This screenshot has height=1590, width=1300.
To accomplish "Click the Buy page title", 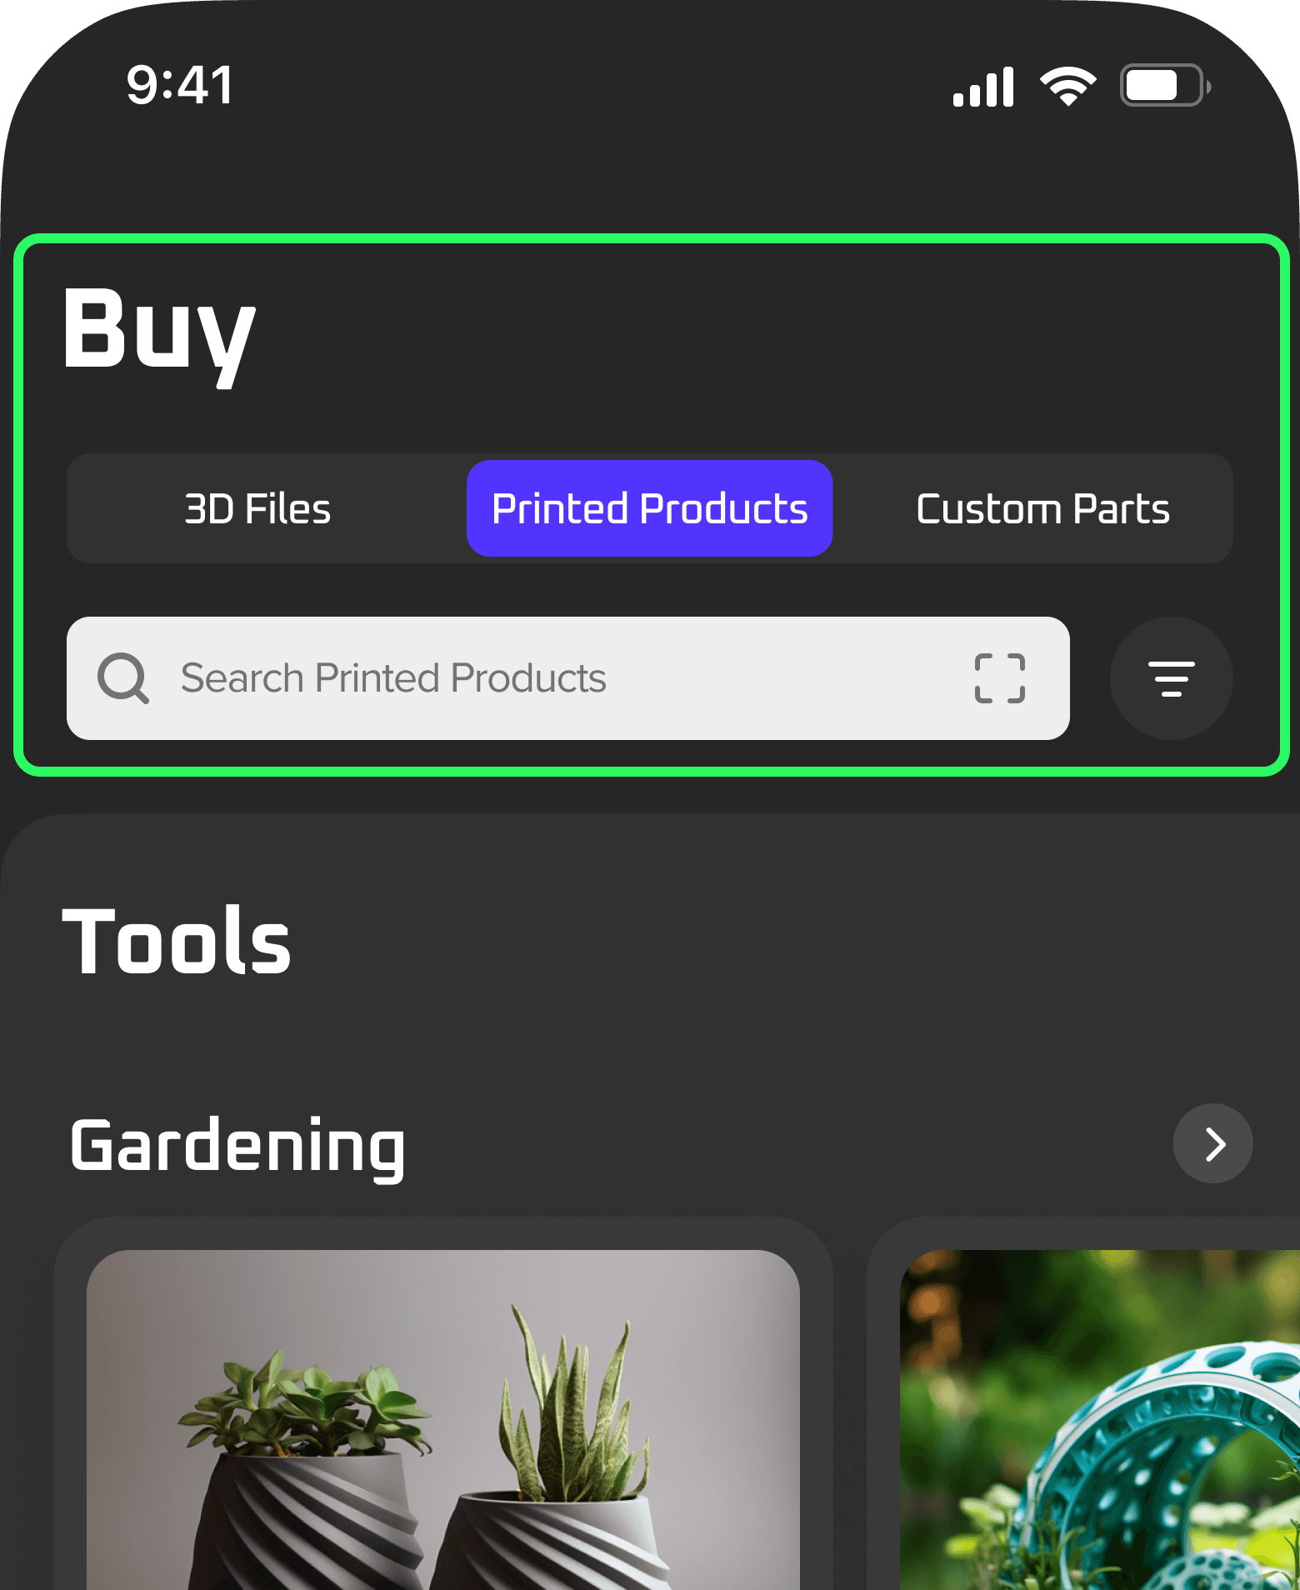I will click(158, 332).
